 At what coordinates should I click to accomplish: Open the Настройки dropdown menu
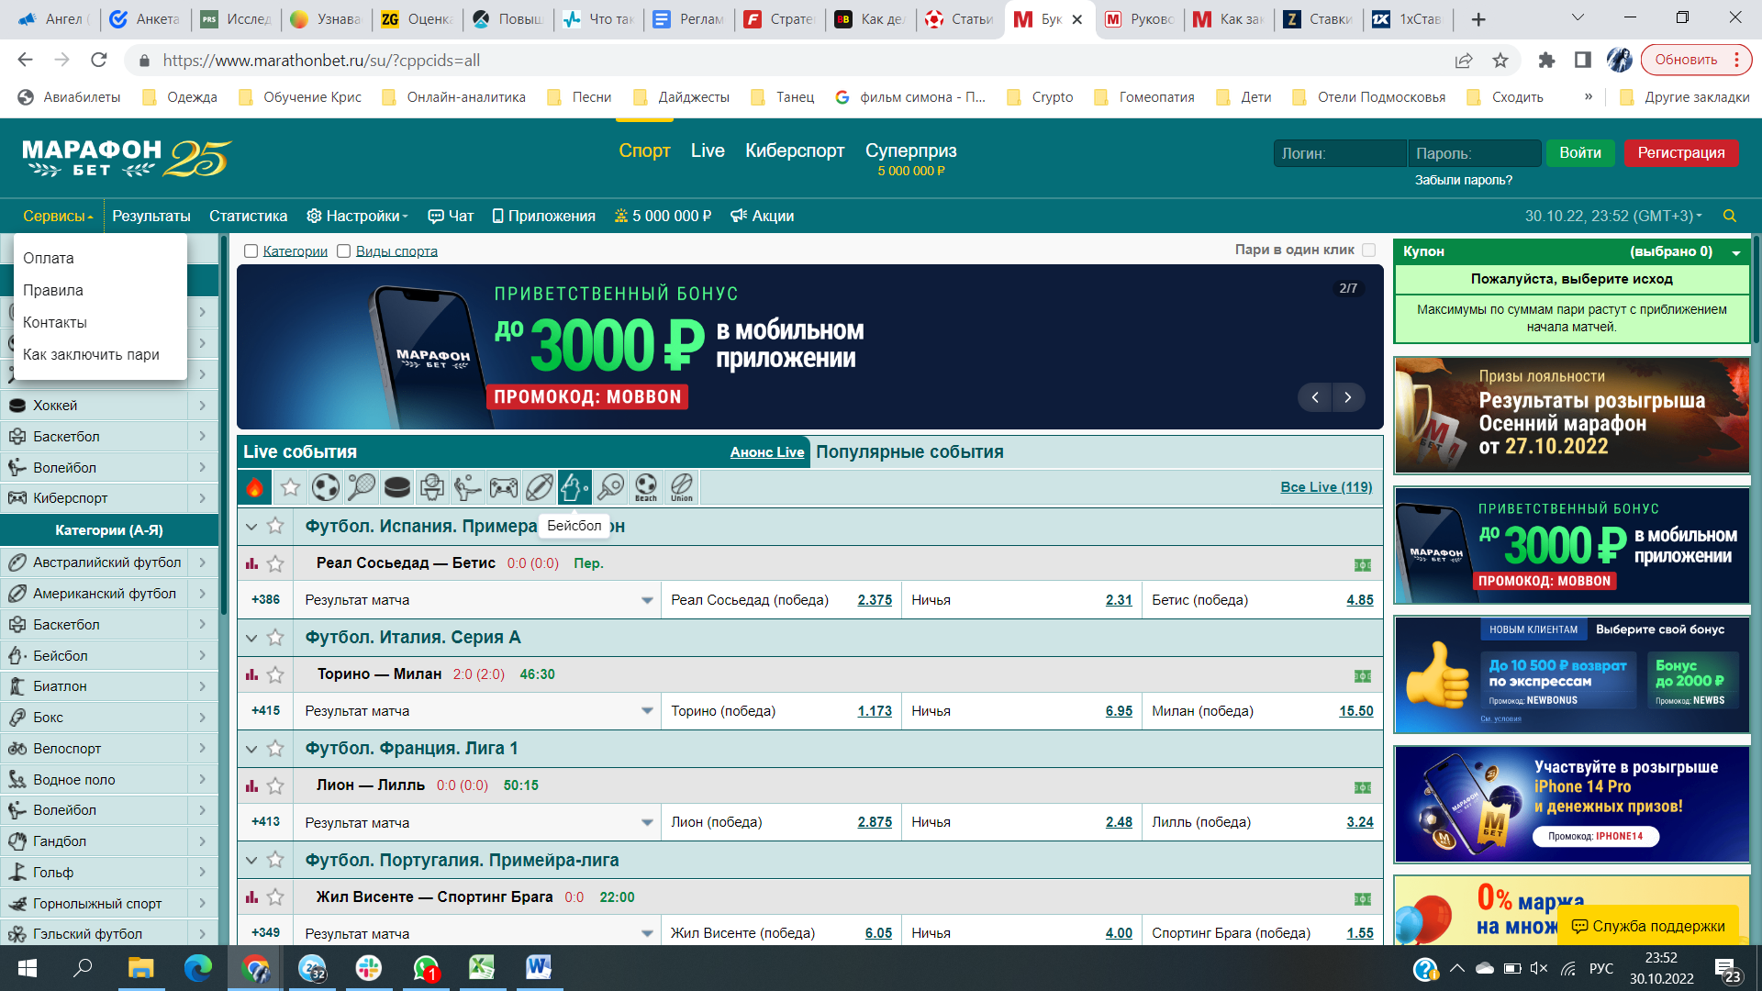pyautogui.click(x=357, y=216)
